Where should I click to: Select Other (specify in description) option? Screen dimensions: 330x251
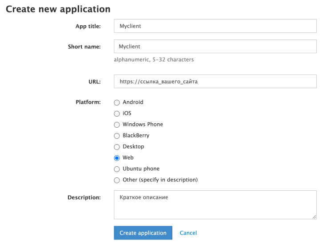(x=117, y=180)
